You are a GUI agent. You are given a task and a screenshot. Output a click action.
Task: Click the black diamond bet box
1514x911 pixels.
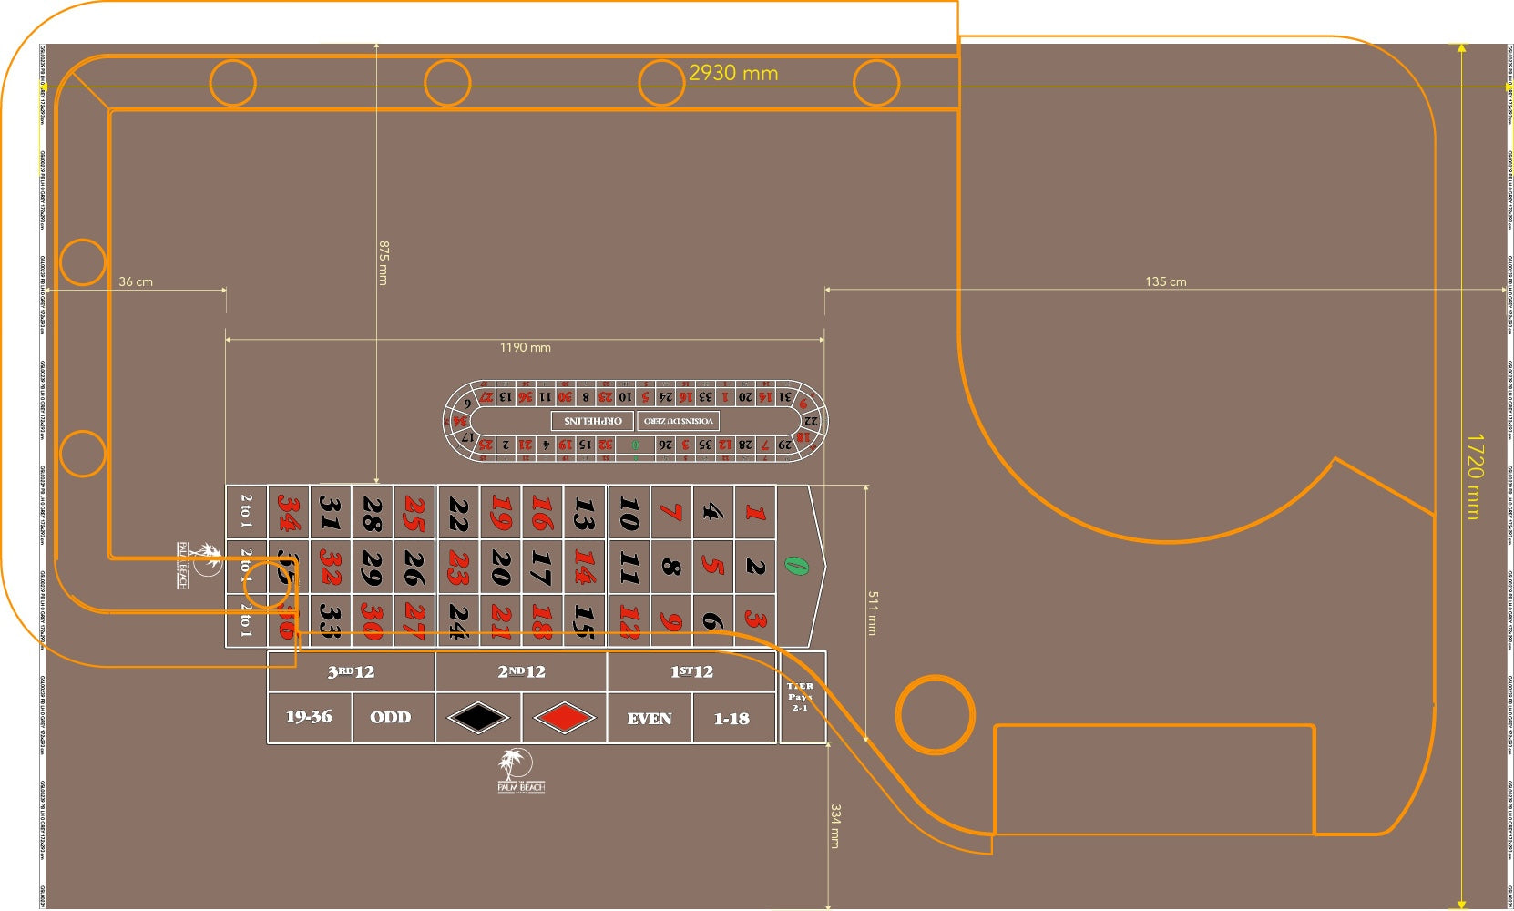coord(478,718)
